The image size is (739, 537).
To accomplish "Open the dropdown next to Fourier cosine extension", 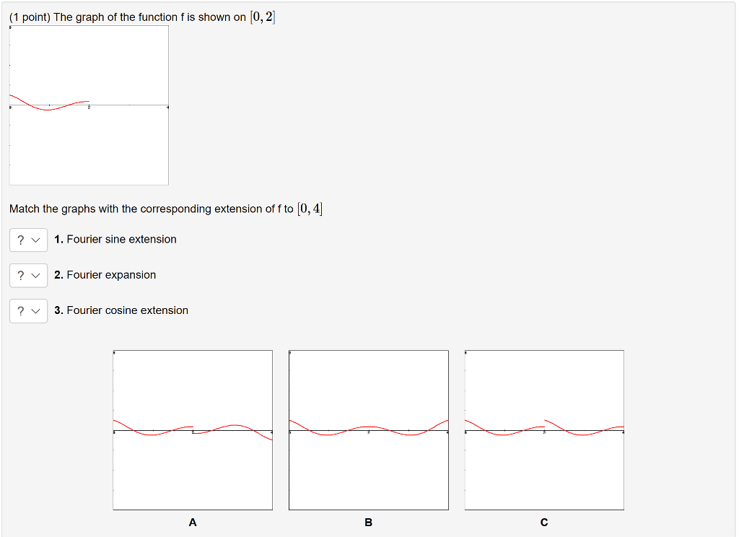I will pyautogui.click(x=28, y=310).
